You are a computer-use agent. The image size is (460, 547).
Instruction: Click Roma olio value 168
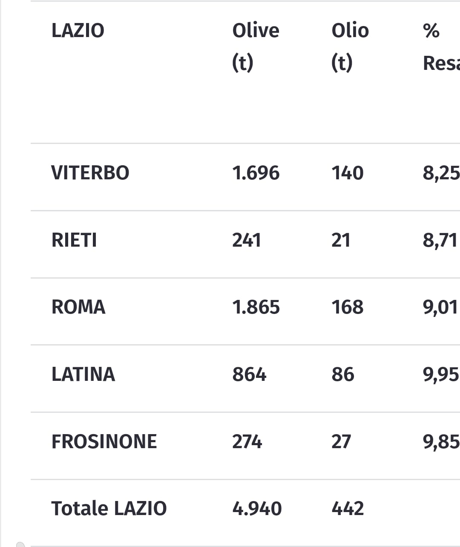tap(348, 307)
